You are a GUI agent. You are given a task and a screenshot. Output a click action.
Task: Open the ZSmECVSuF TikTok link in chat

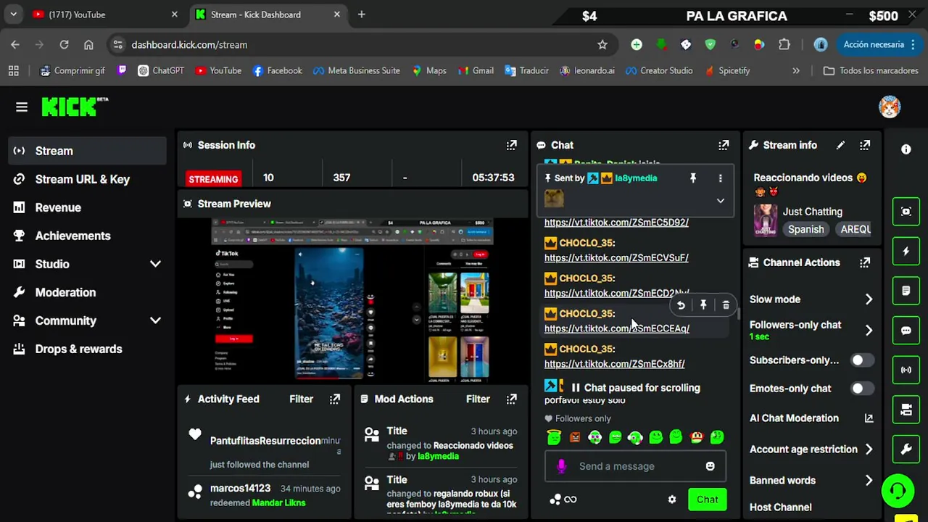point(616,257)
